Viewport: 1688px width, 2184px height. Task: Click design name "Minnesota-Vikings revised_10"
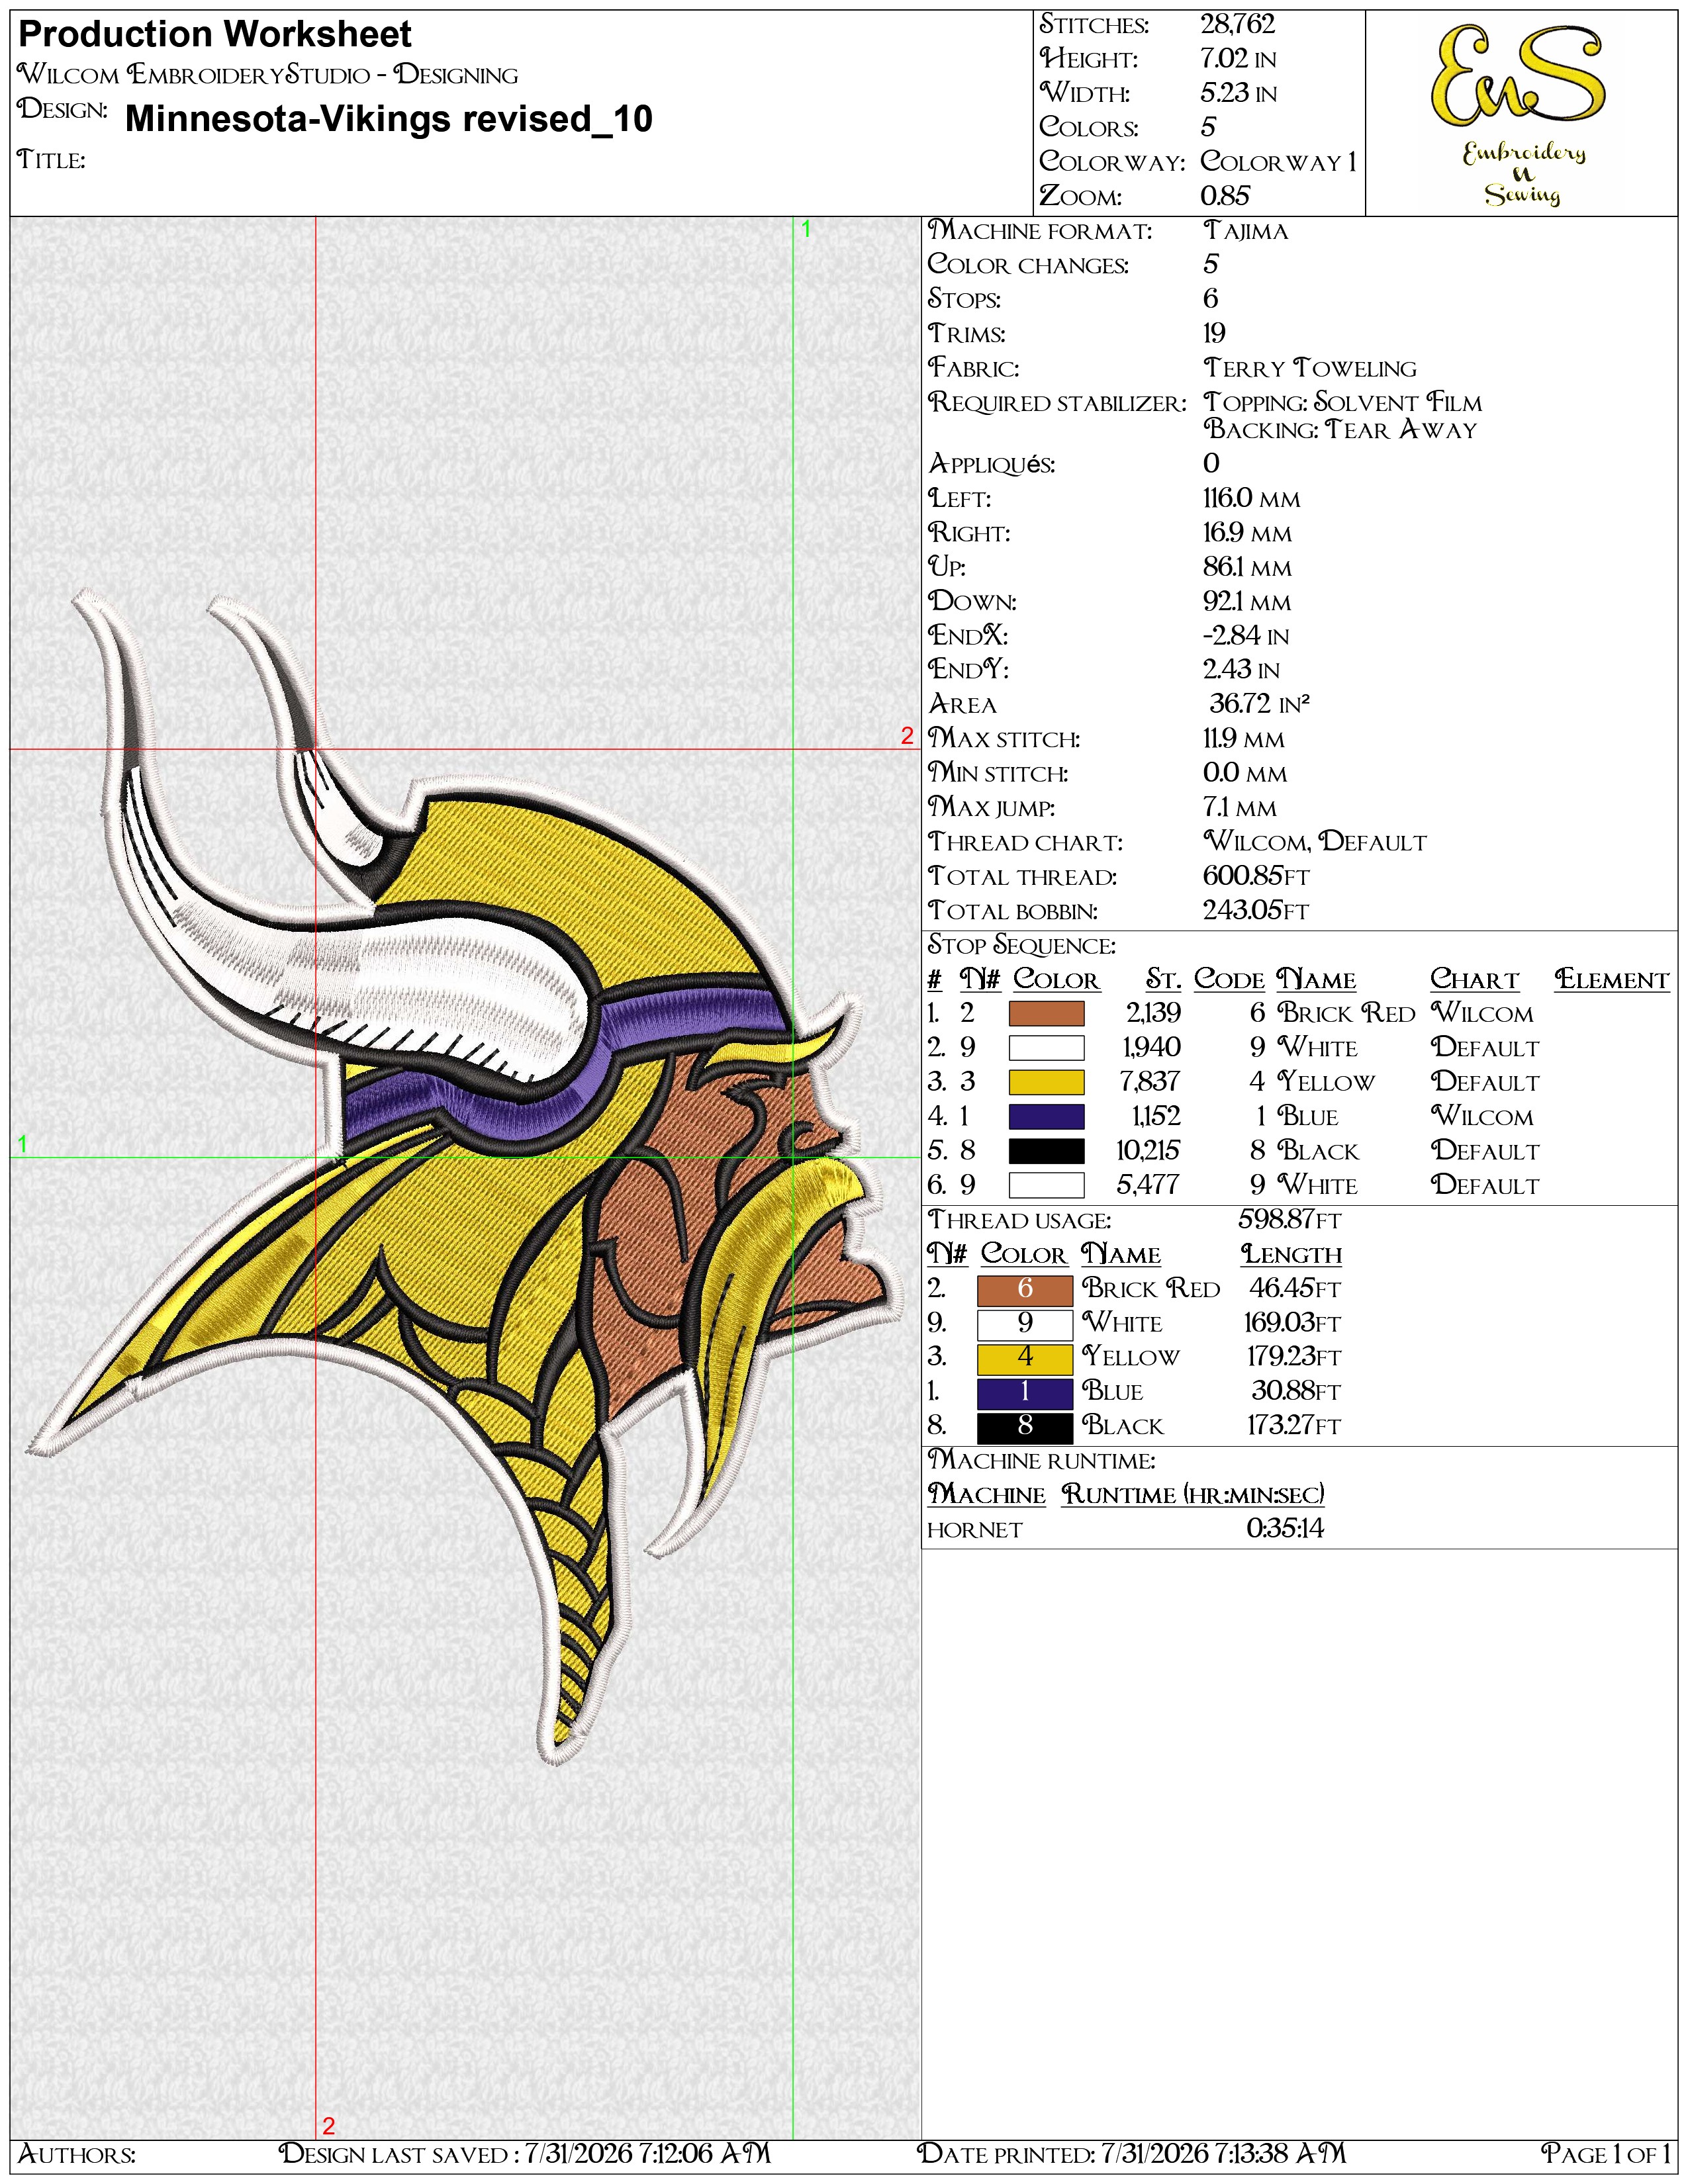[389, 119]
